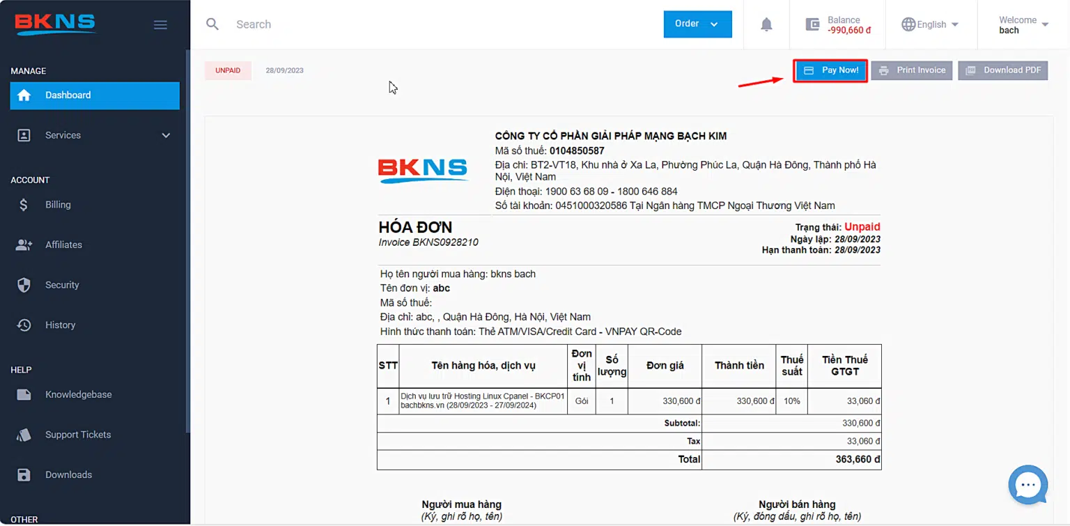1070x526 pixels.
Task: Click the Pay Now! button
Action: pos(830,70)
